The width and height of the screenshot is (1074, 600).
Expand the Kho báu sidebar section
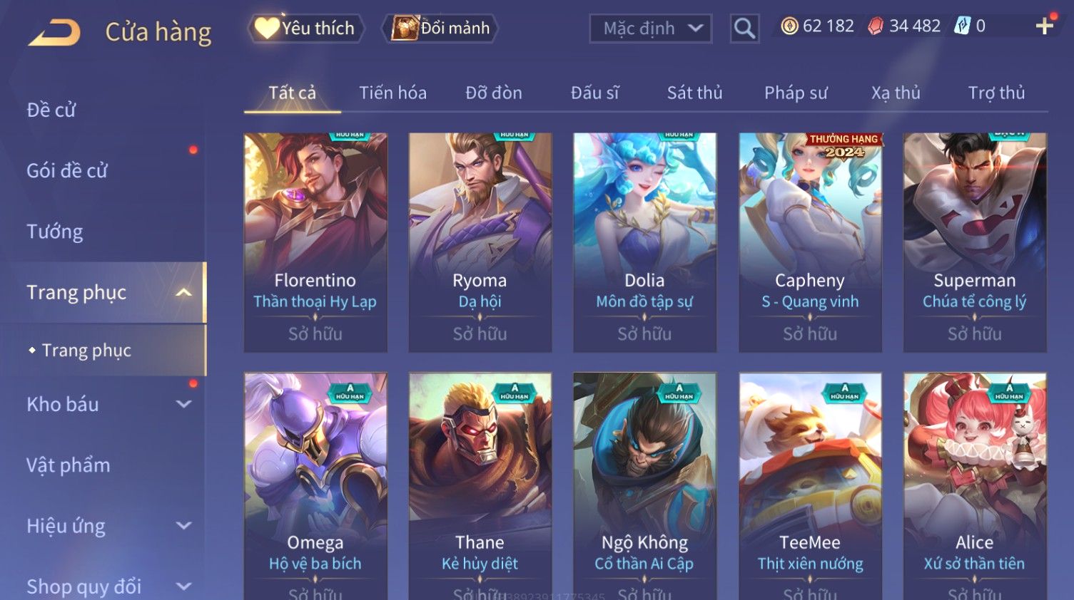click(183, 404)
